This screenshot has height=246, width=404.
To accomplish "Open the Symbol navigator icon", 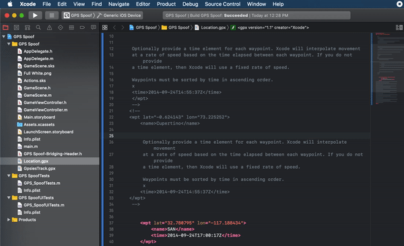I will (x=28, y=28).
